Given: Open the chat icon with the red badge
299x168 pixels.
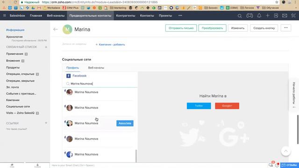Looking at the screenshot, I should [x=271, y=165].
